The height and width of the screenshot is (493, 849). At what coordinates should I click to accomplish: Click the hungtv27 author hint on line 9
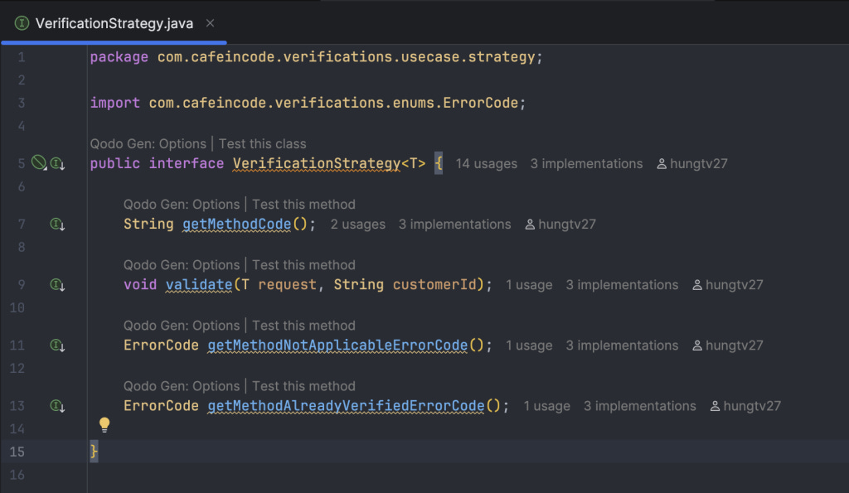click(x=728, y=285)
